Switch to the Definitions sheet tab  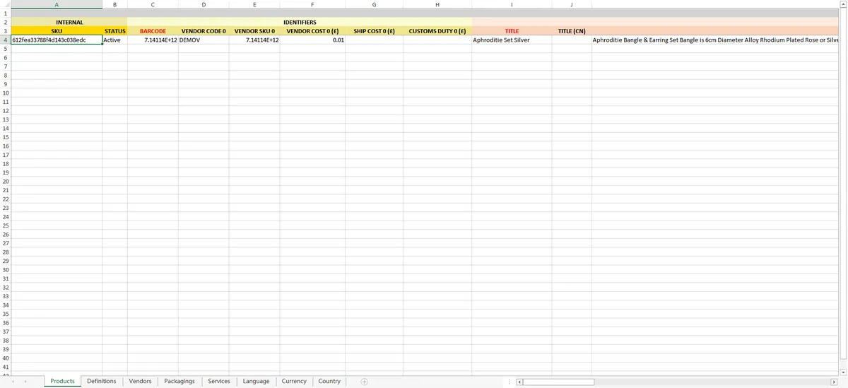101,382
